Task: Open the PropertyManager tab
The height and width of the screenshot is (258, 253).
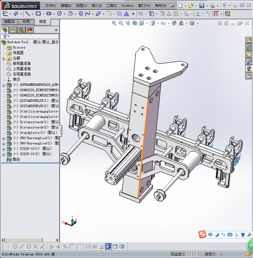Action: (x=13, y=30)
